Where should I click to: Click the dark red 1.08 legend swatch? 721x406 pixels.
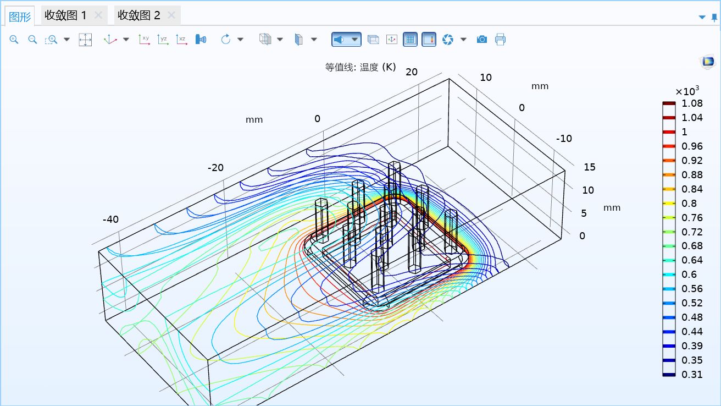click(x=669, y=103)
